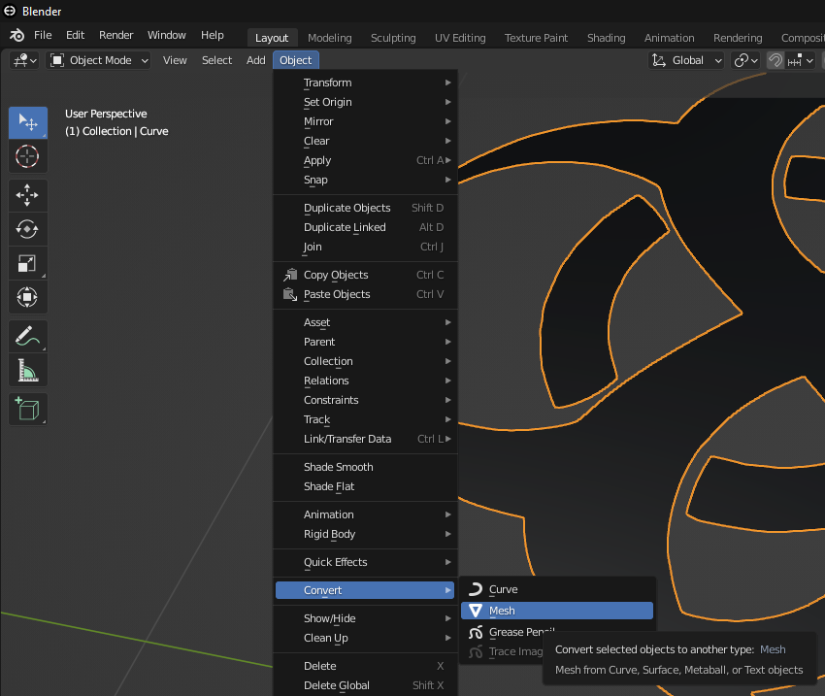
Task: Pick the Transform tool
Action: click(27, 296)
